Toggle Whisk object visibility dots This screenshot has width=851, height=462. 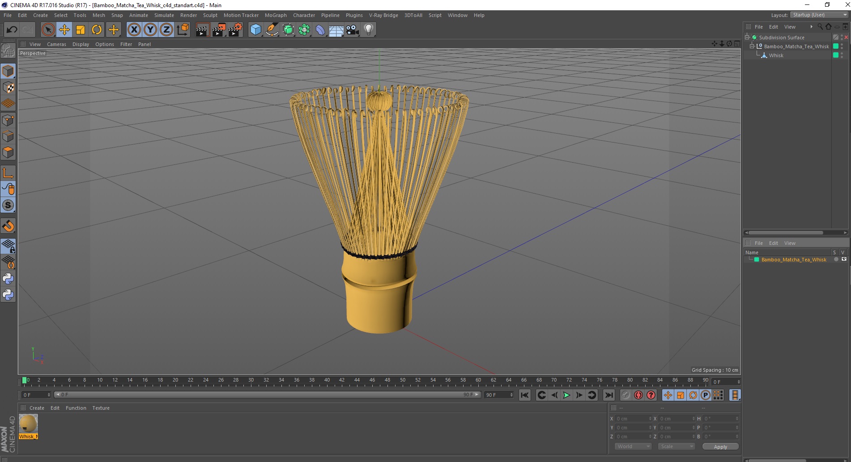coord(842,55)
